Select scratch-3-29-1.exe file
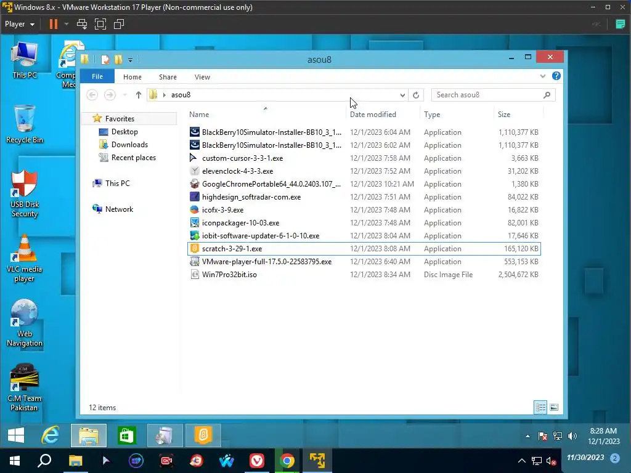The image size is (631, 473). 364,249
